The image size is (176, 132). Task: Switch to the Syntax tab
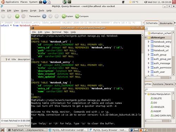148,84
